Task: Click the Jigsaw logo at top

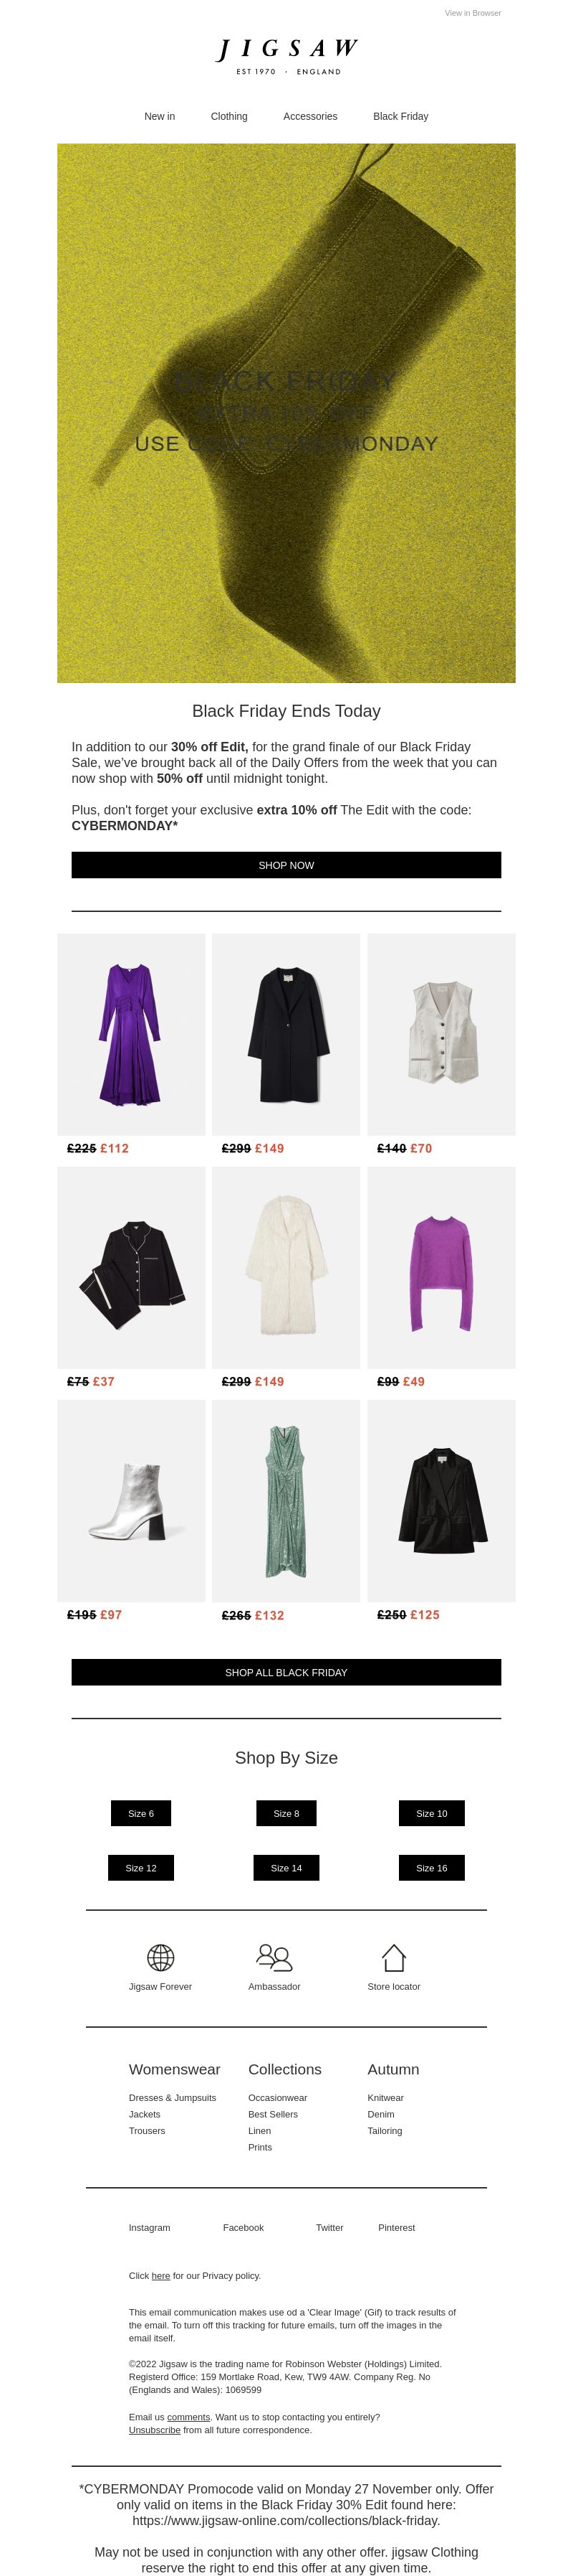Action: [x=286, y=56]
